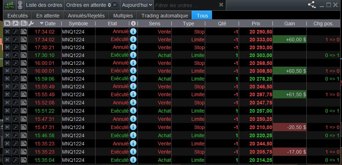Open info icon for order at 20 303,00
Image resolution: width=342 pixels, height=165 pixels.
coord(133,55)
